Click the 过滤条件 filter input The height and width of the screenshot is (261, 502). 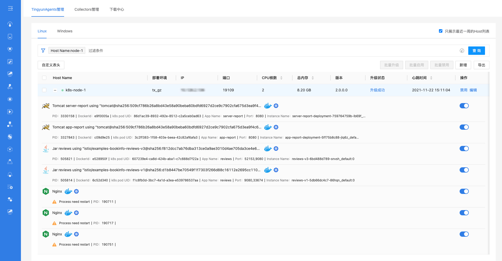(272, 51)
